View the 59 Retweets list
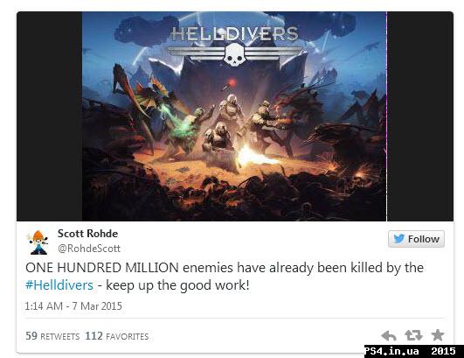This screenshot has width=464, height=358. point(52,336)
